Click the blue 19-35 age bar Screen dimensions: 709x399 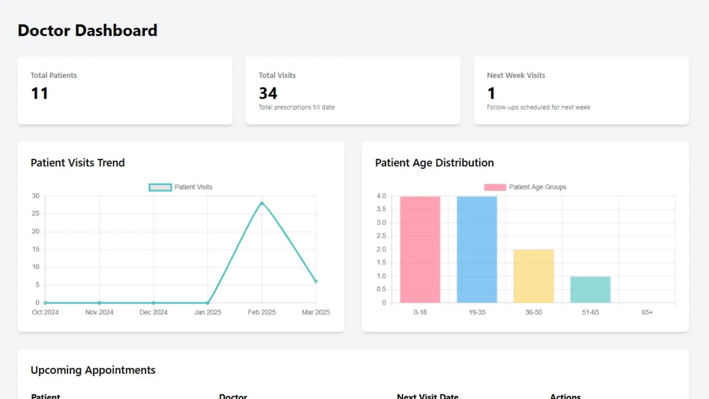(x=477, y=249)
